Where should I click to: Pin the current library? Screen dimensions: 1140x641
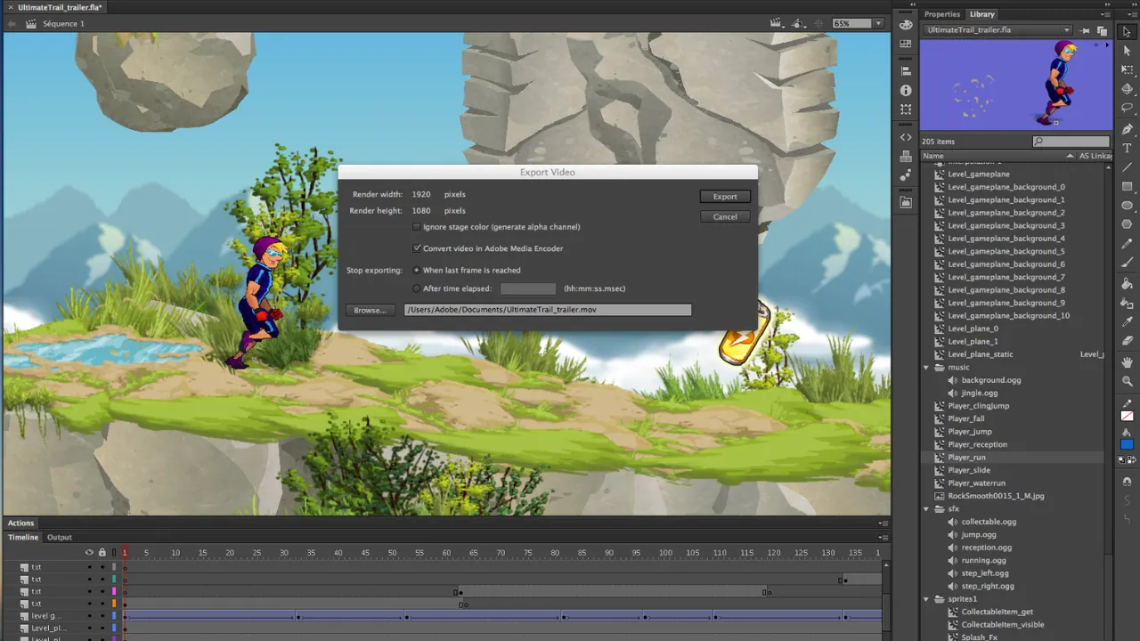click(x=1085, y=30)
